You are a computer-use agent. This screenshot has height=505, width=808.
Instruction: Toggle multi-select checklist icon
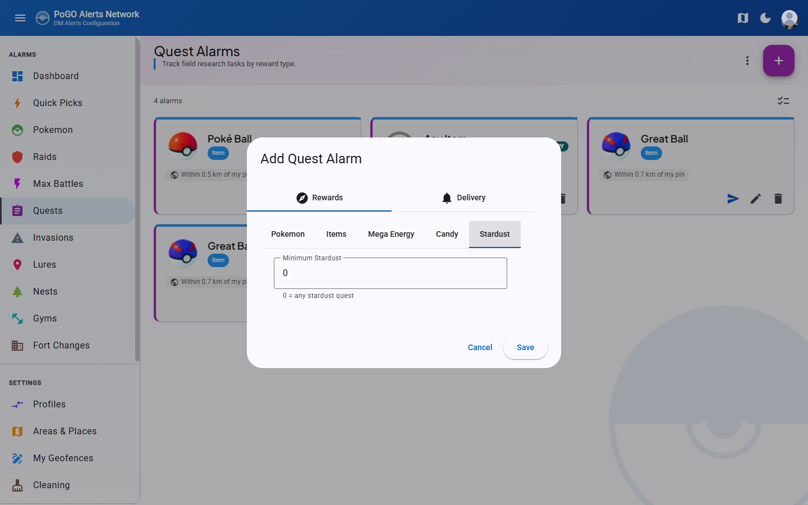(783, 101)
